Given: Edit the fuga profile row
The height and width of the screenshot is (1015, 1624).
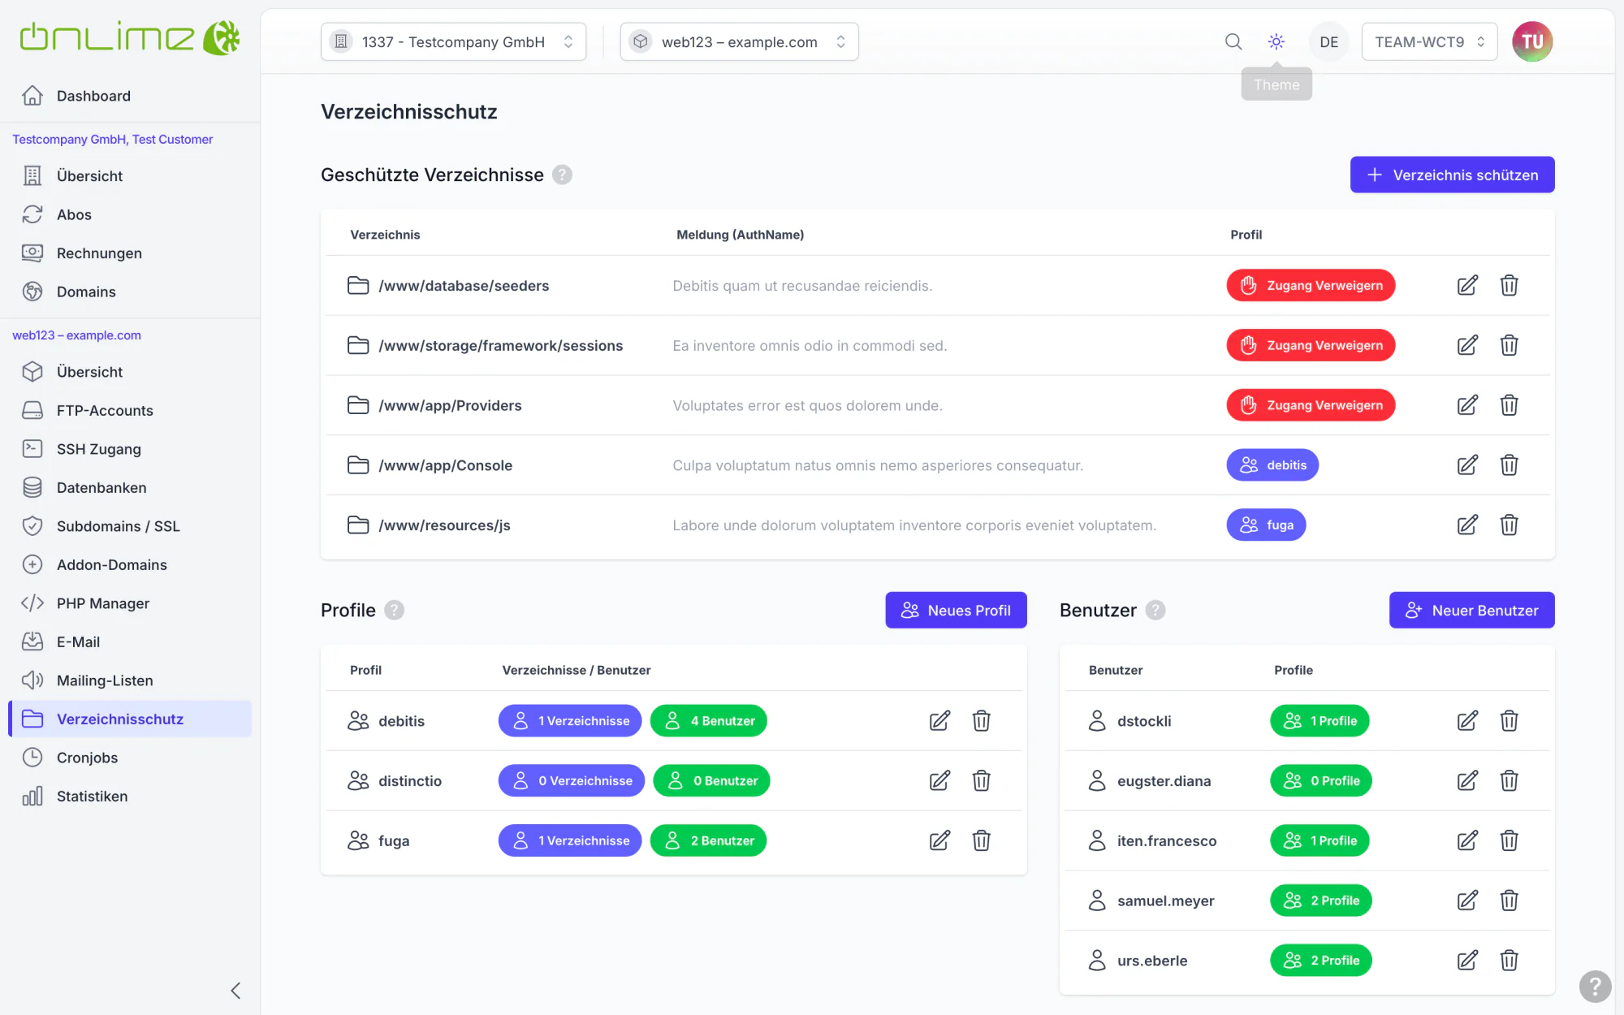Looking at the screenshot, I should point(939,840).
